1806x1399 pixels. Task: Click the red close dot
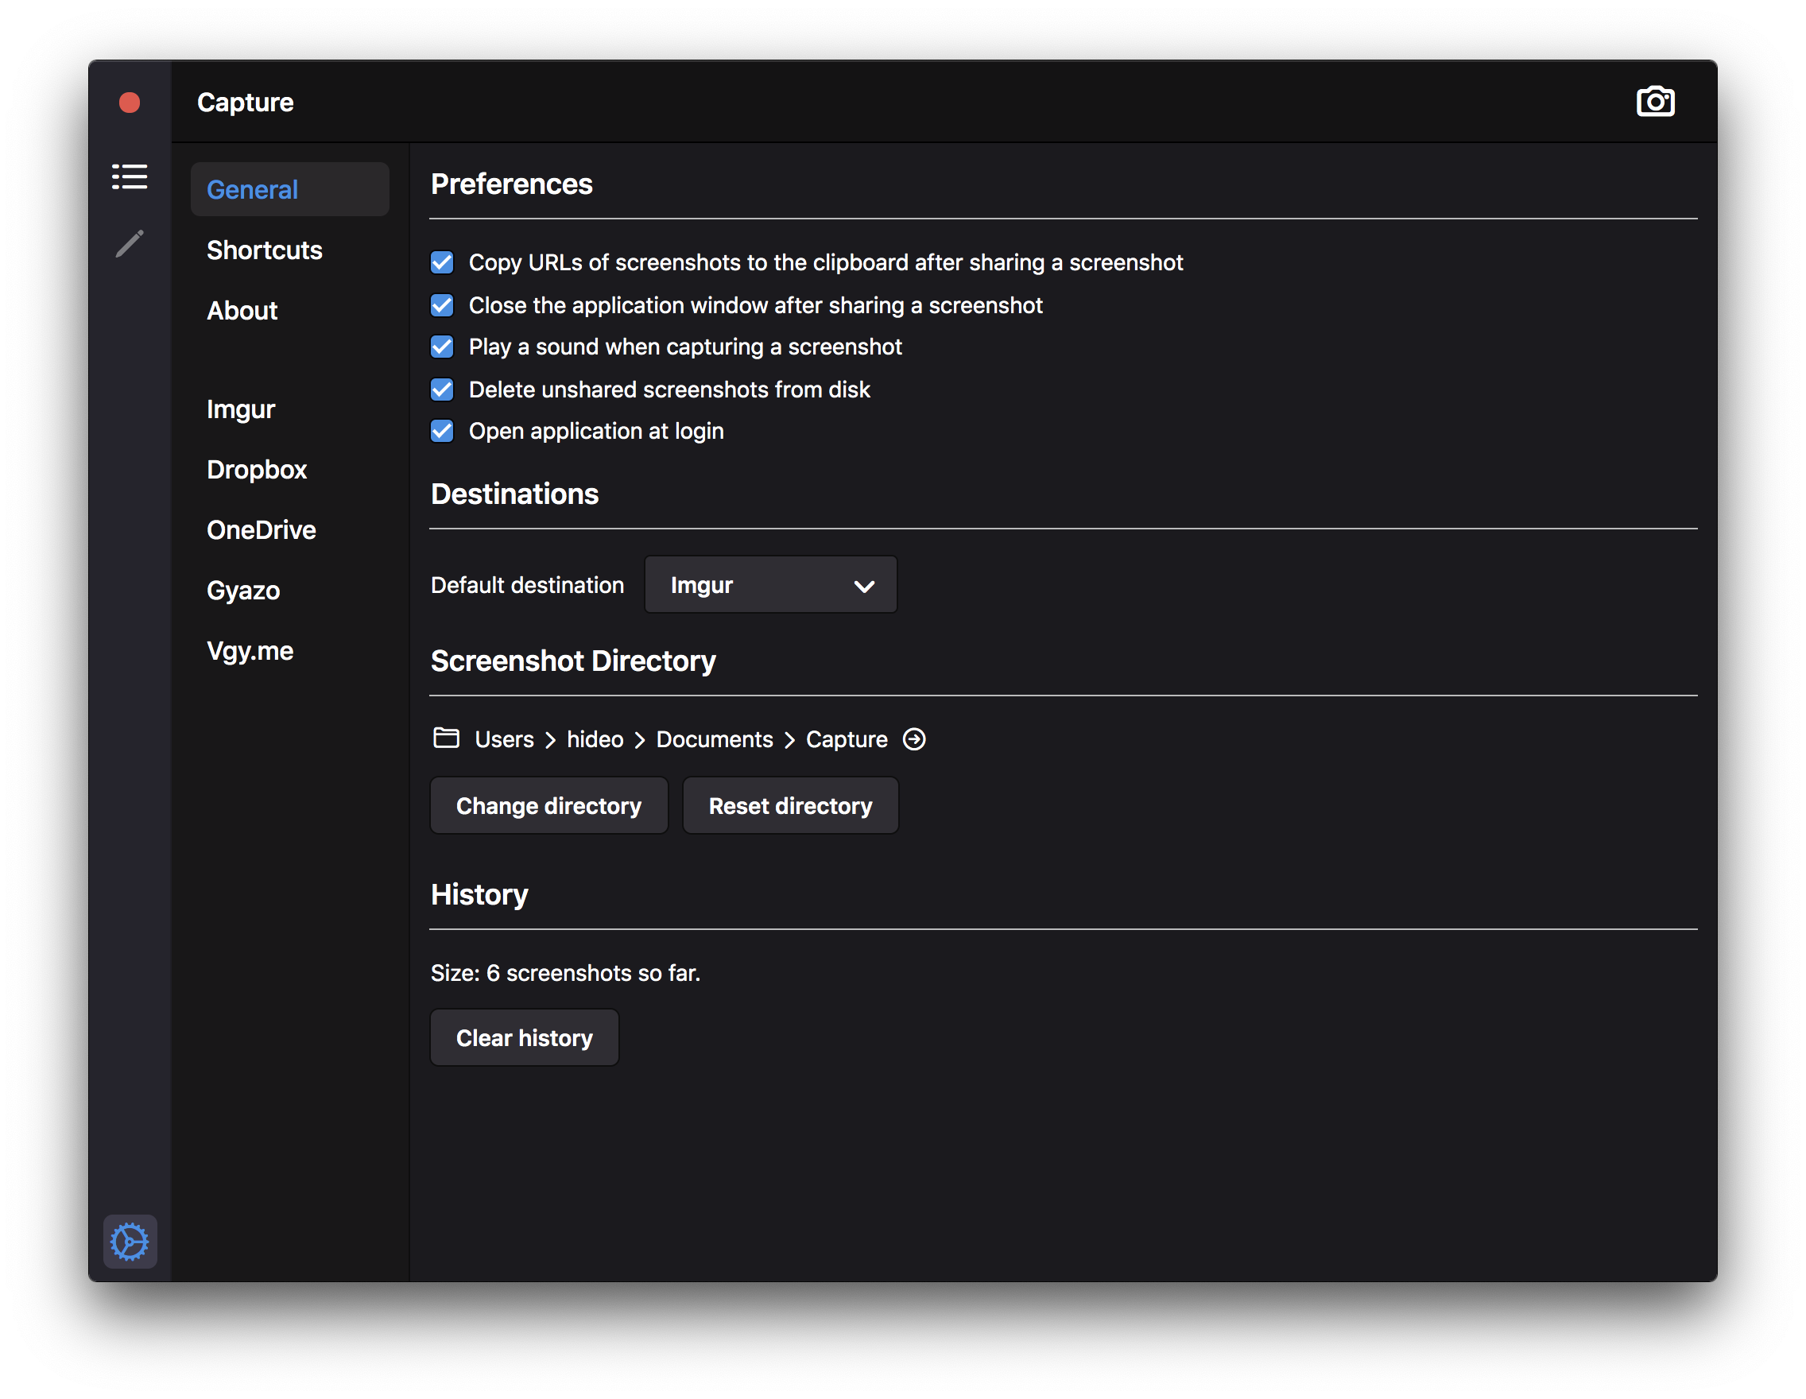130,103
